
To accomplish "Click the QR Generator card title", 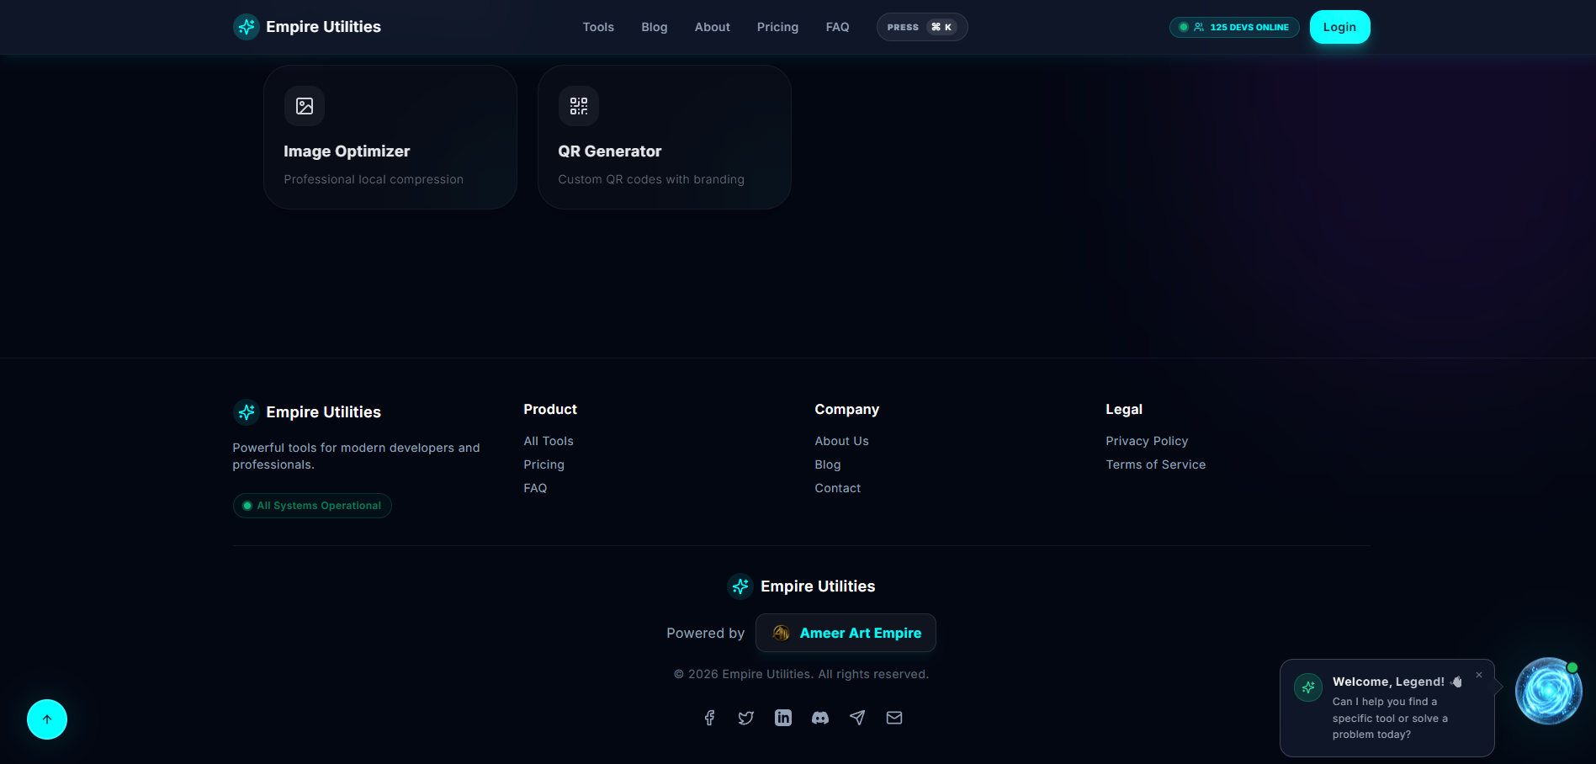I will (610, 151).
